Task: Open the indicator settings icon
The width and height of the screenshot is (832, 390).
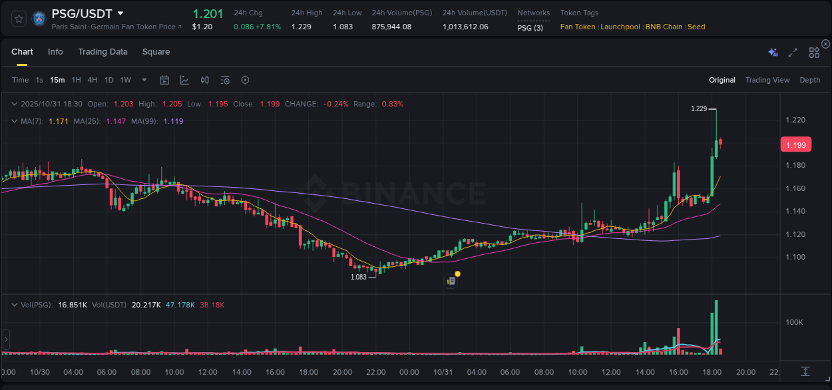Action: click(x=224, y=80)
